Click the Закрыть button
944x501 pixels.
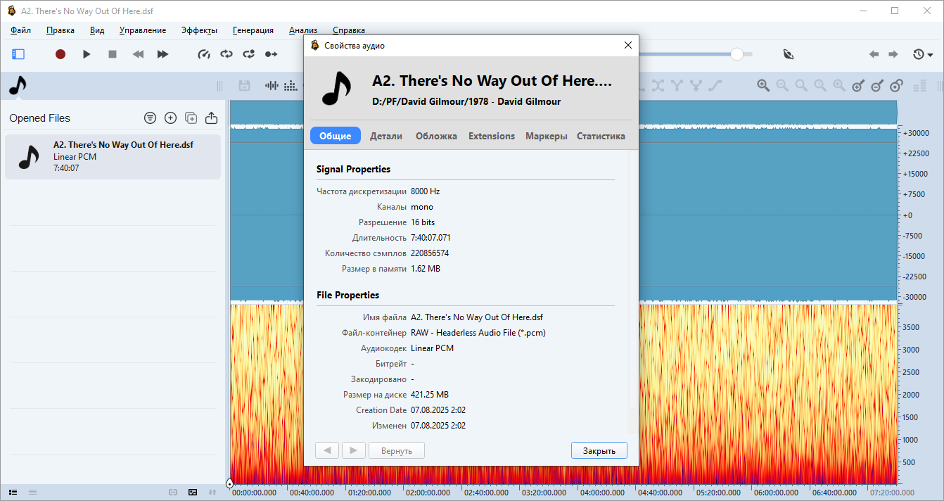pos(599,450)
